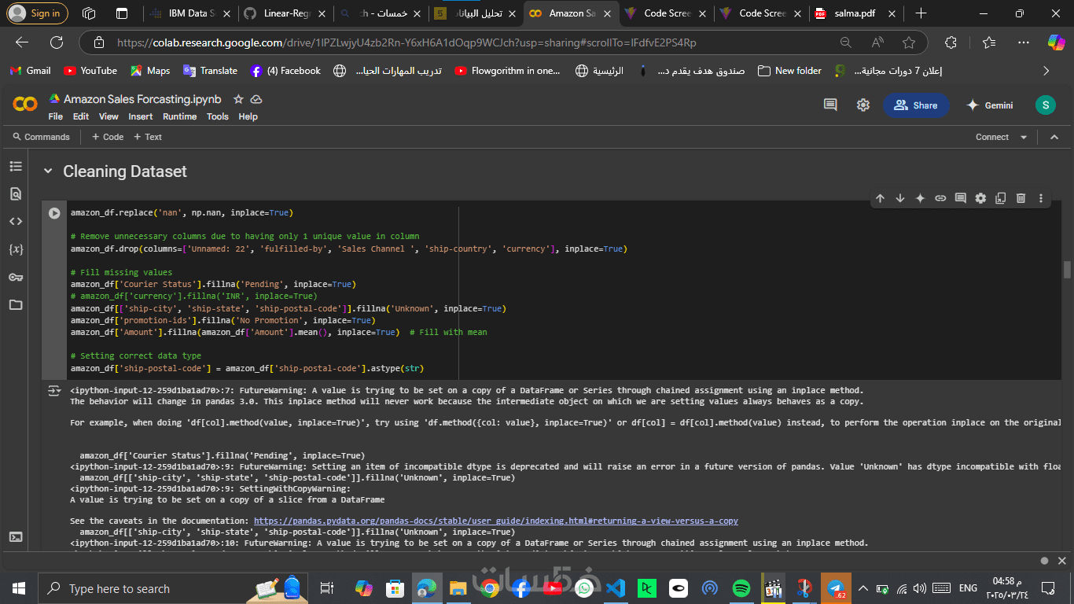Move the selected cell up

coord(880,198)
